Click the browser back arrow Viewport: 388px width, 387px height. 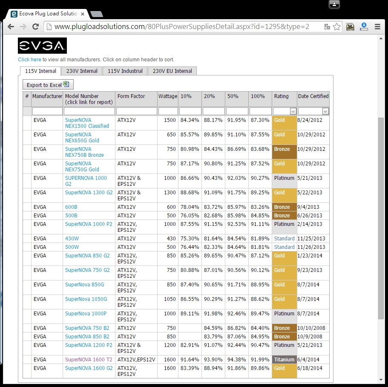(11, 26)
